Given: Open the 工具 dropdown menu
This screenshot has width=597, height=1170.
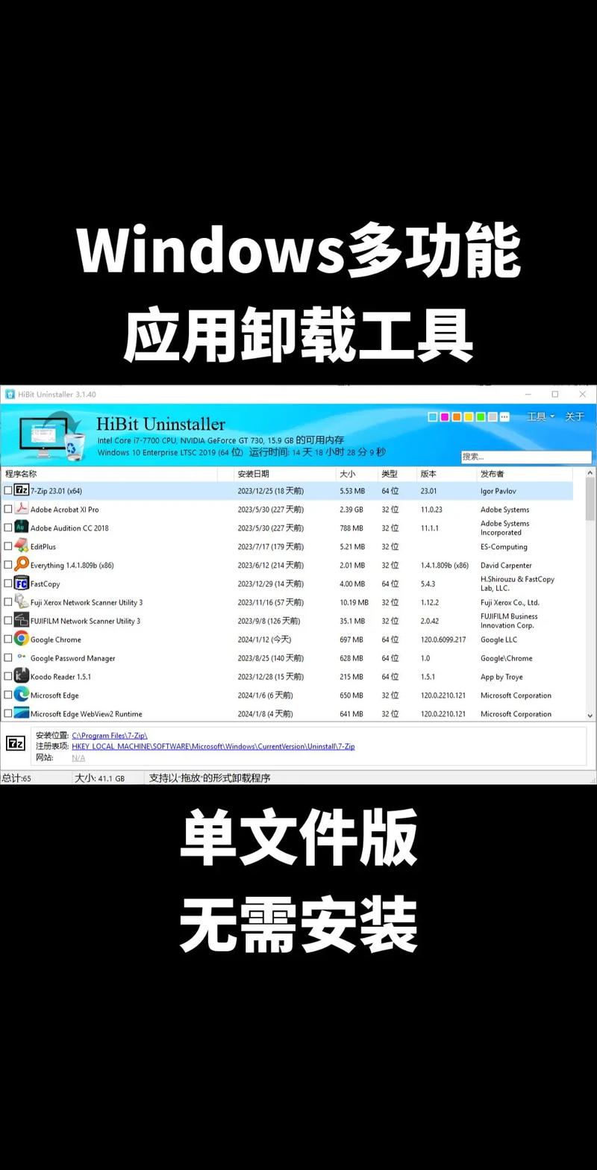Looking at the screenshot, I should [x=541, y=417].
